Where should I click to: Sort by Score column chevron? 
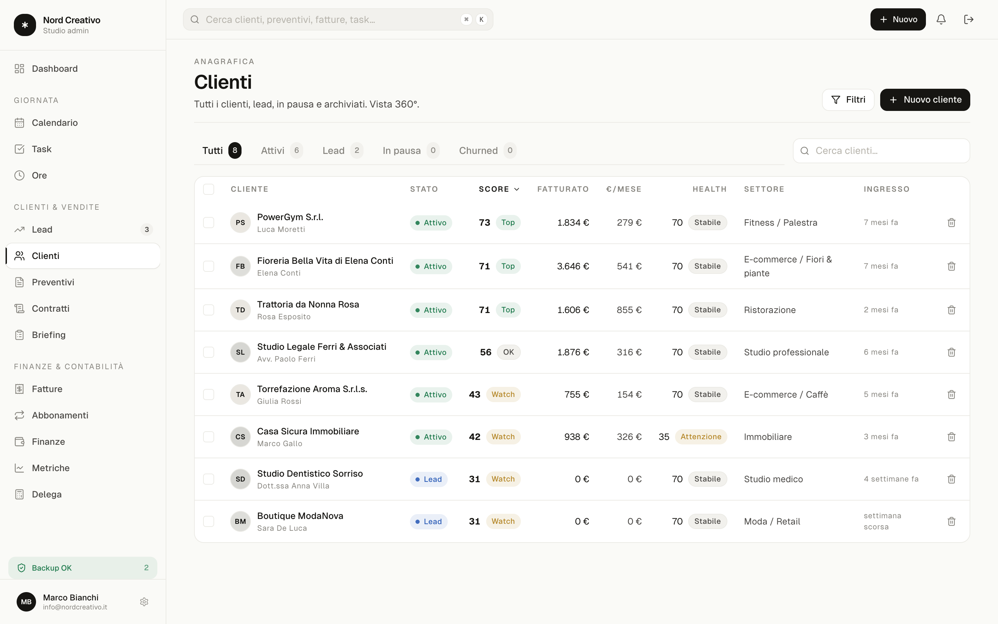pyautogui.click(x=517, y=189)
